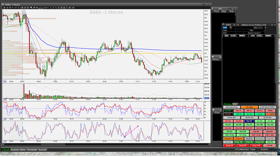Click the Click STP button
Image resolution: width=280 pixels, height=157 pixels.
pyautogui.click(x=228, y=142)
